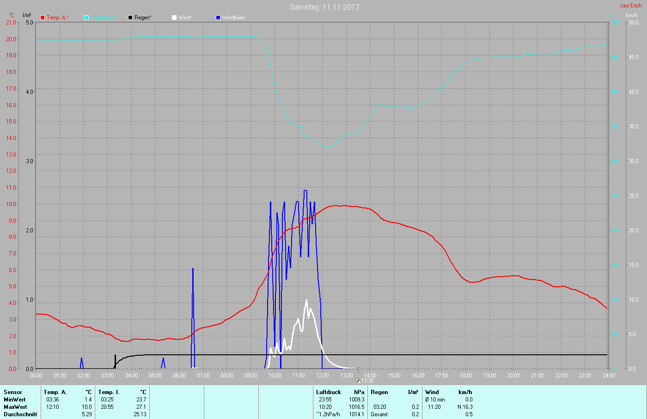Click the cyan Feuchte A. legend swatch
This screenshot has height=419, width=647.
(86, 18)
